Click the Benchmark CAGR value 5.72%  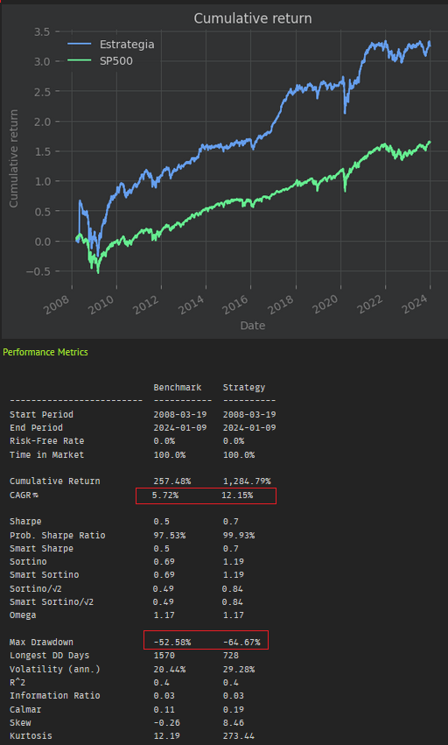click(165, 495)
